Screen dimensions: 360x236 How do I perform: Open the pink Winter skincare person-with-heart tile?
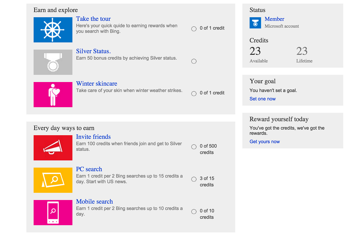pyautogui.click(x=53, y=95)
